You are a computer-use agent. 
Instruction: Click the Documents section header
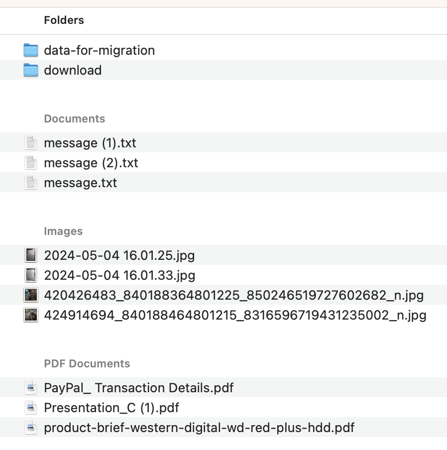coord(75,118)
